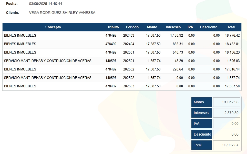Click the IVA column header
Viewport: 247px width, 154px height.
[190, 27]
